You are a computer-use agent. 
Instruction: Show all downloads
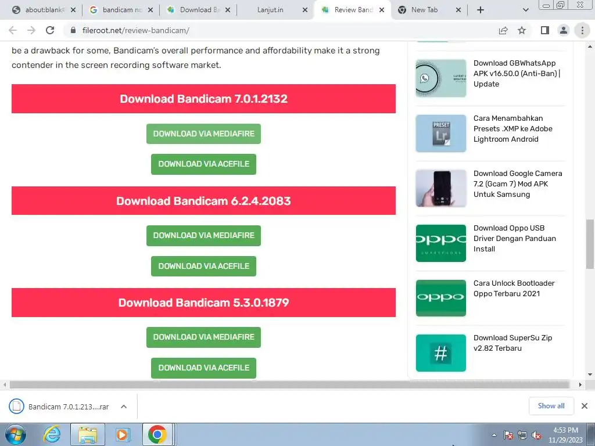551,406
